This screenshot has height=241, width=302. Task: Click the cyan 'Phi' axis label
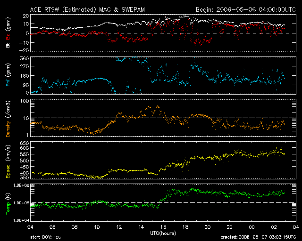[x=8, y=82]
